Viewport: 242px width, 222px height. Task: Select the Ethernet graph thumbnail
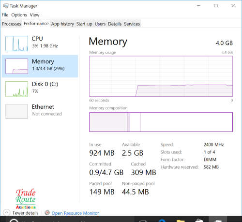click(16, 111)
